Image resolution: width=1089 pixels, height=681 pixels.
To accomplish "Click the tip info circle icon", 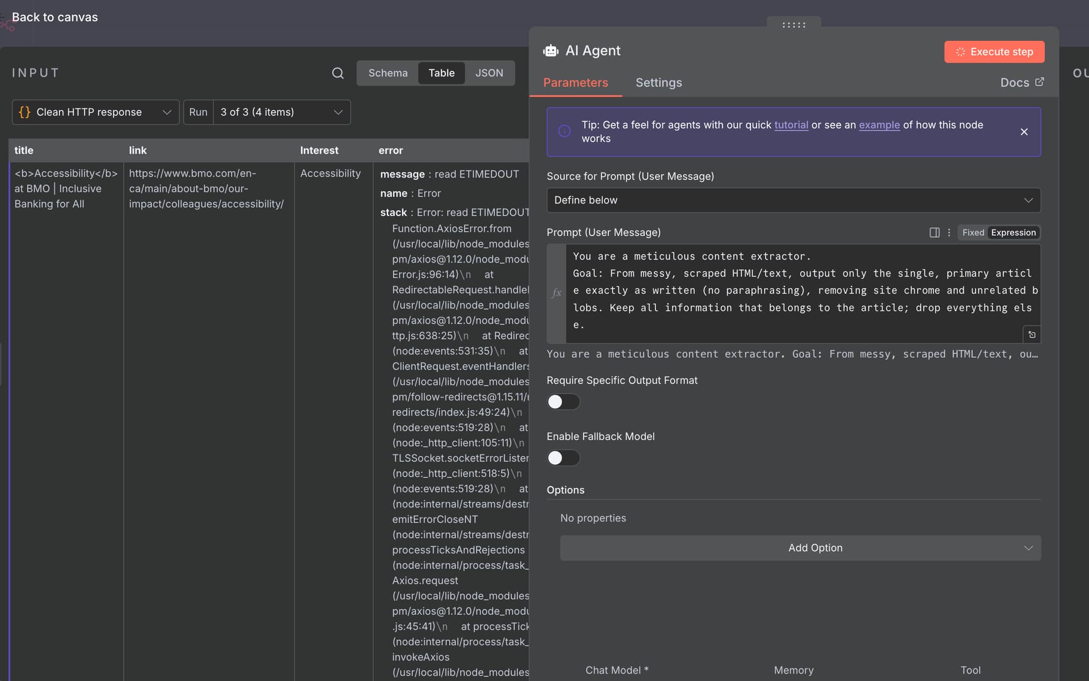I will coord(564,132).
